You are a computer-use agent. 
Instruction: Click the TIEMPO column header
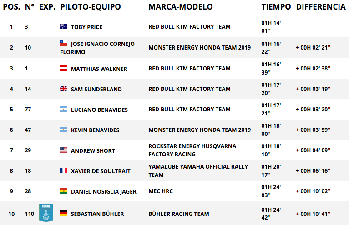(x=276, y=7)
